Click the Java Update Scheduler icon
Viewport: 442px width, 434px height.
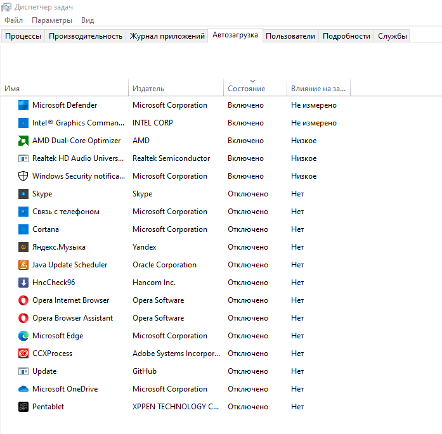23,265
